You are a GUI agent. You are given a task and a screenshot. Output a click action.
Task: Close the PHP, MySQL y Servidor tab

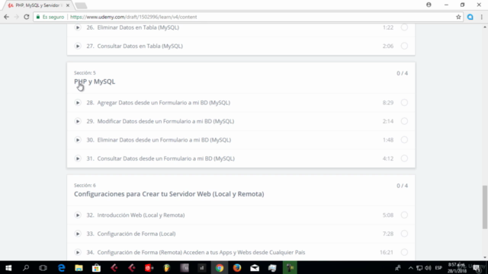point(68,5)
